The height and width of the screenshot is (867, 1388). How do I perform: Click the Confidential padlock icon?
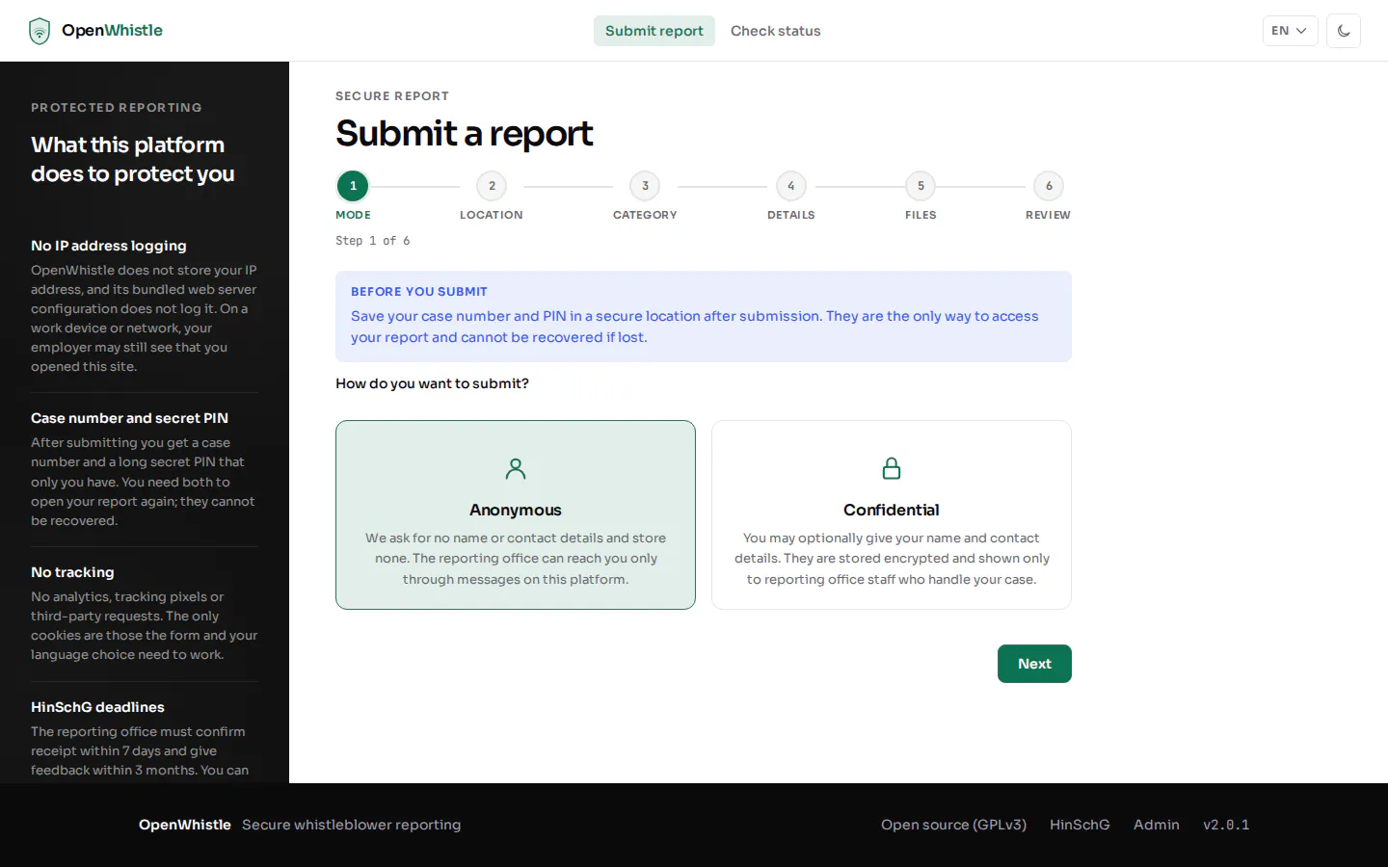coord(892,468)
